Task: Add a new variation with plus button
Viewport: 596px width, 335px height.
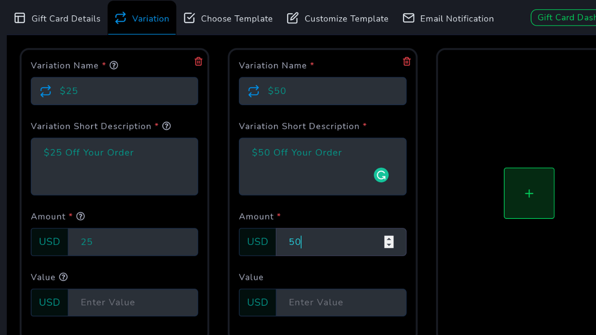Action: coord(529,193)
